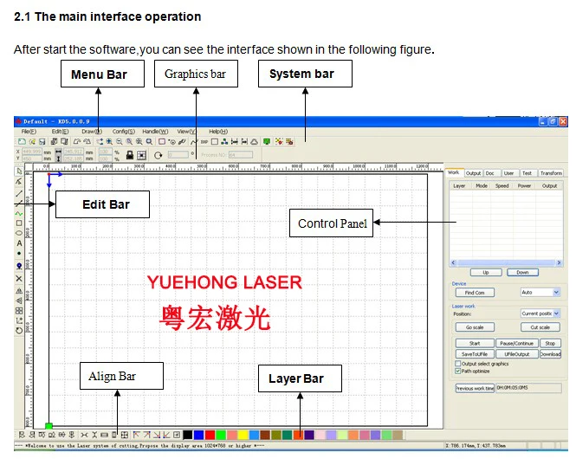Select the Point dot tool
The height and width of the screenshot is (459, 576).
(x=19, y=254)
